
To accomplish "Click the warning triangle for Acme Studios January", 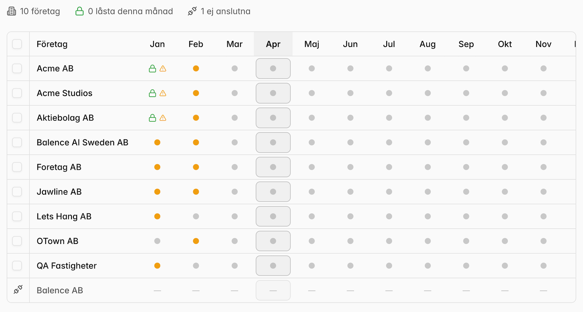I will (x=163, y=93).
